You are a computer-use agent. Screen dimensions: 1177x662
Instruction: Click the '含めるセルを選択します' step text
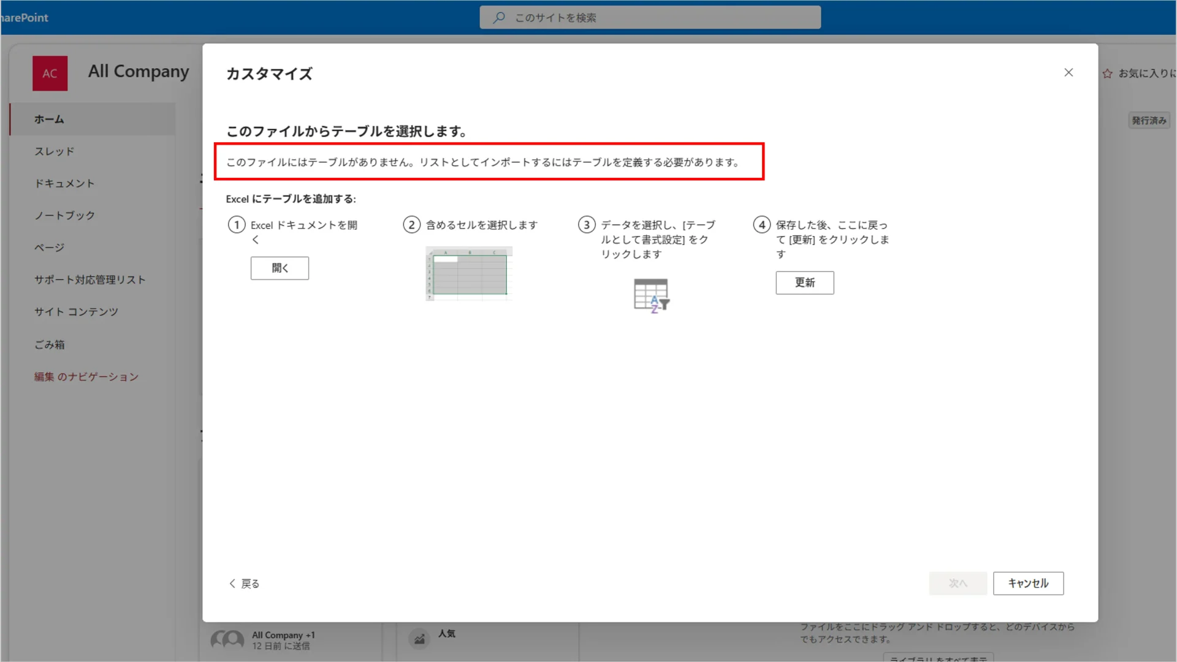coord(482,225)
